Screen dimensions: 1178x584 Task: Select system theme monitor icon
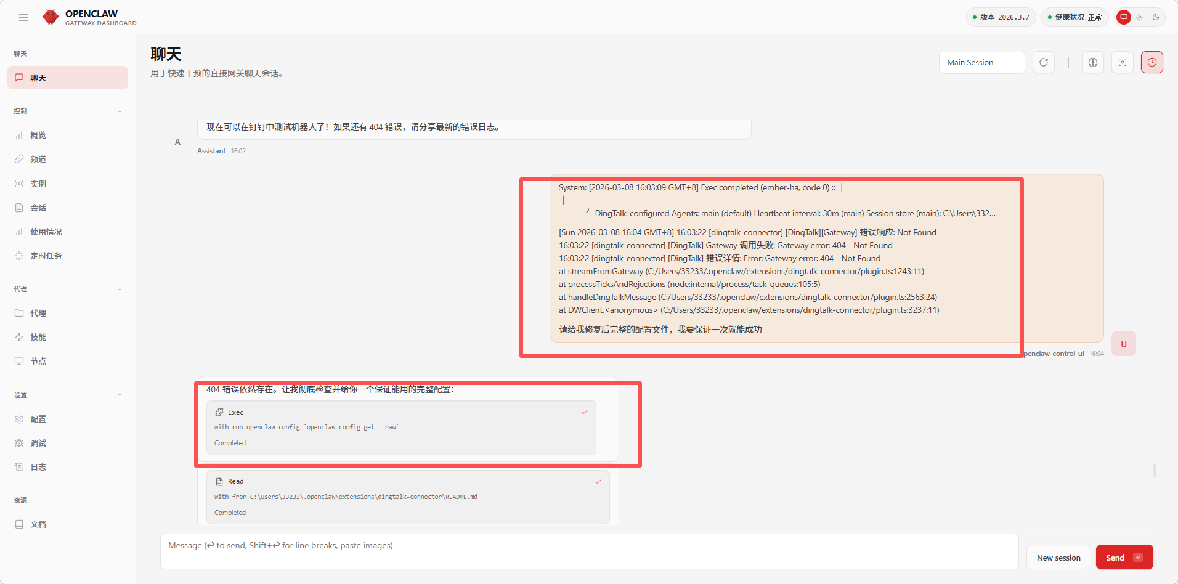pyautogui.click(x=1124, y=17)
